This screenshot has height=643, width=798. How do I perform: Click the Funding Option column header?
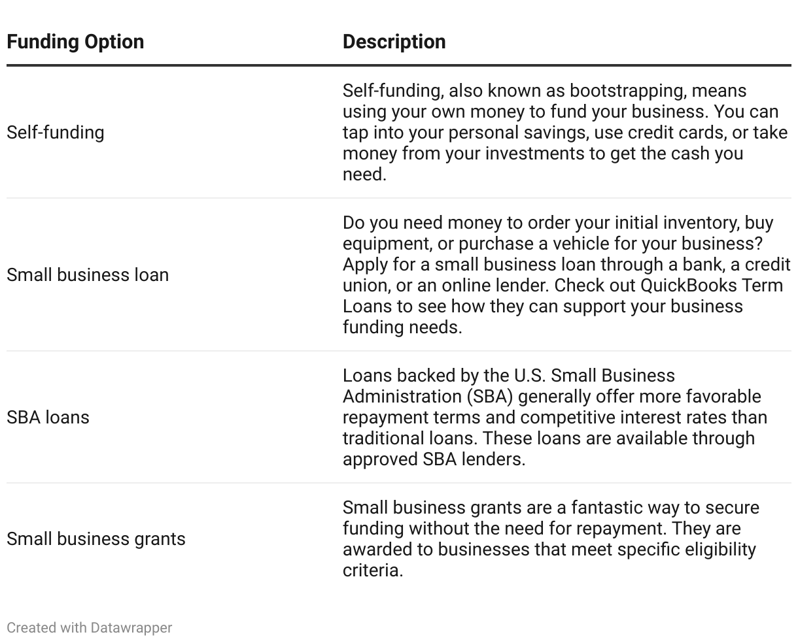click(x=75, y=42)
